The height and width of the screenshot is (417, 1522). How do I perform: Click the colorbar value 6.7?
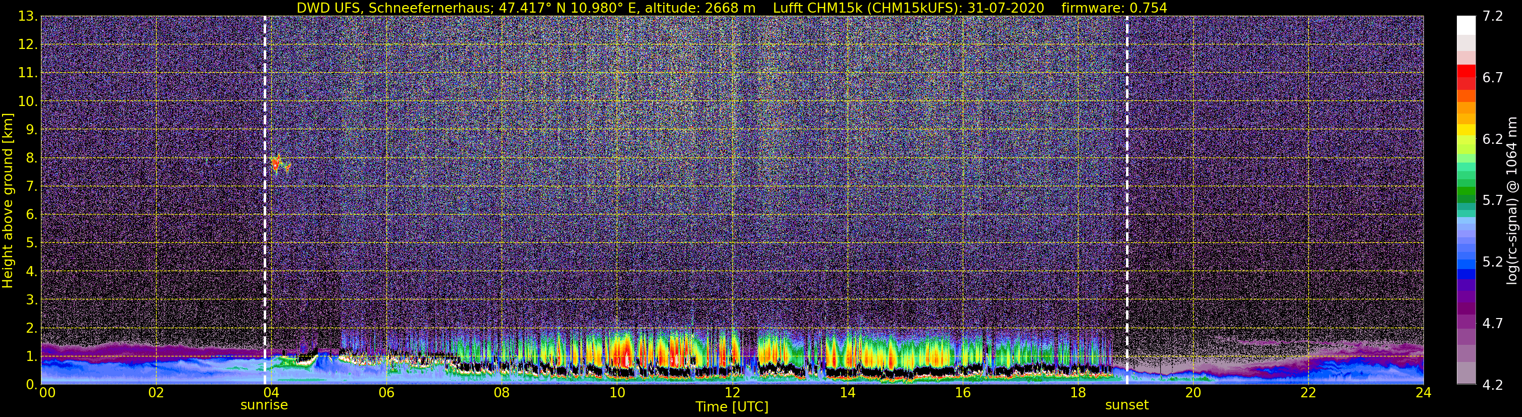pos(1493,78)
